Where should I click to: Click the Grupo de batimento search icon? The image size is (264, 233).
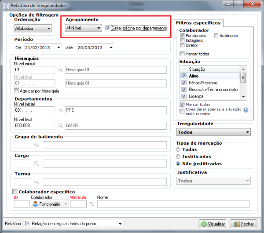coord(37,145)
